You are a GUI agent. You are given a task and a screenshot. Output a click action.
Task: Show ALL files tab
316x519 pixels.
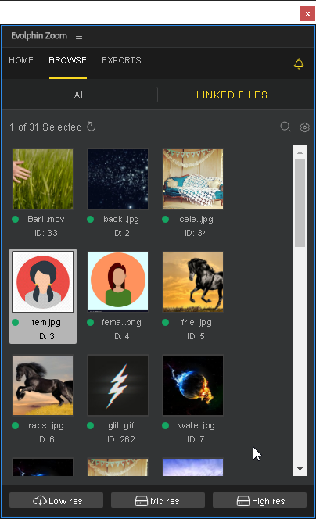click(83, 95)
